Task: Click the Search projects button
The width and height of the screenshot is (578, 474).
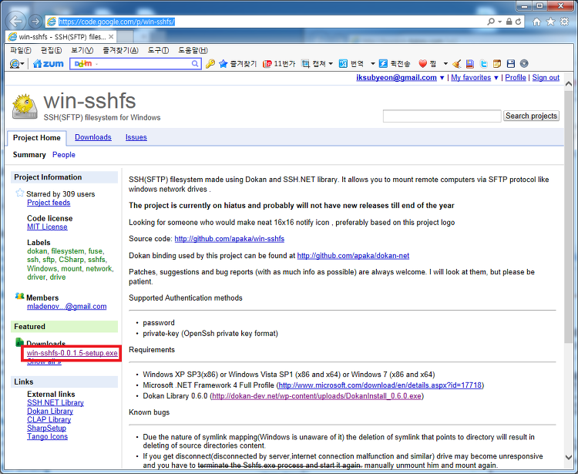Action: pos(531,116)
